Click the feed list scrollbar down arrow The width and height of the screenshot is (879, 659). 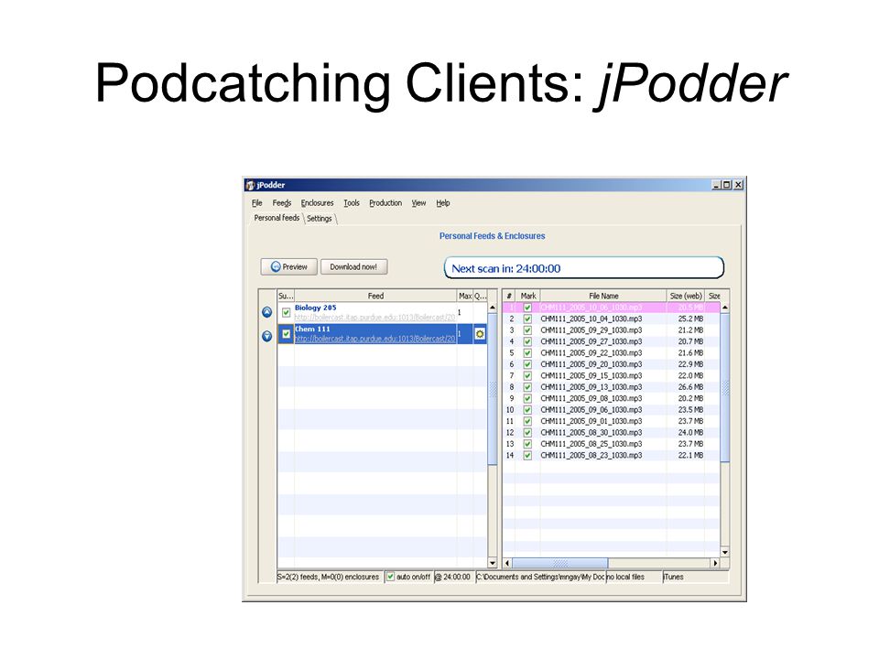tap(493, 563)
